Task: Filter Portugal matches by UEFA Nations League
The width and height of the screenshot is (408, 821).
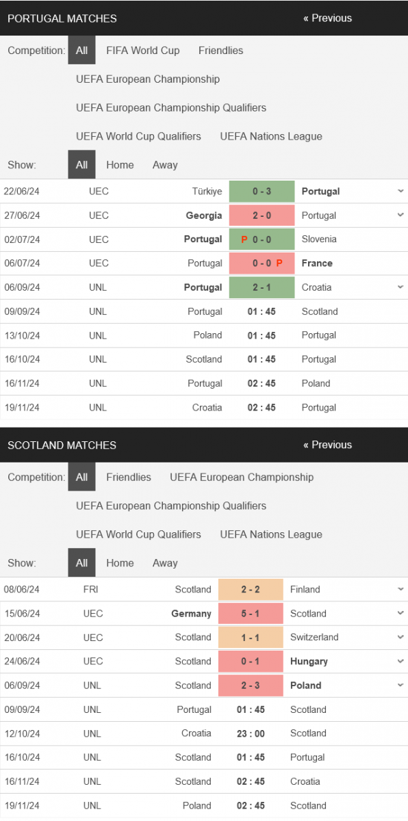Action: pyautogui.click(x=271, y=136)
